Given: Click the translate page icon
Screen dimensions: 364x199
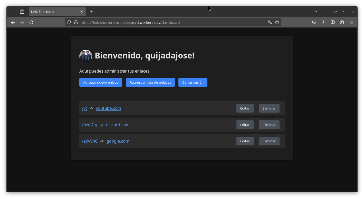Looking at the screenshot, I should point(270,22).
